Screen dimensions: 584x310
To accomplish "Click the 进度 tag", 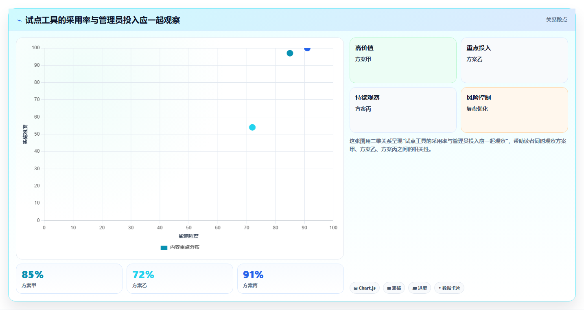I will pos(420,288).
